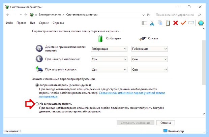The image size is (209, 137).
Task: Go back with the left arrow
Action: pos(8,15)
